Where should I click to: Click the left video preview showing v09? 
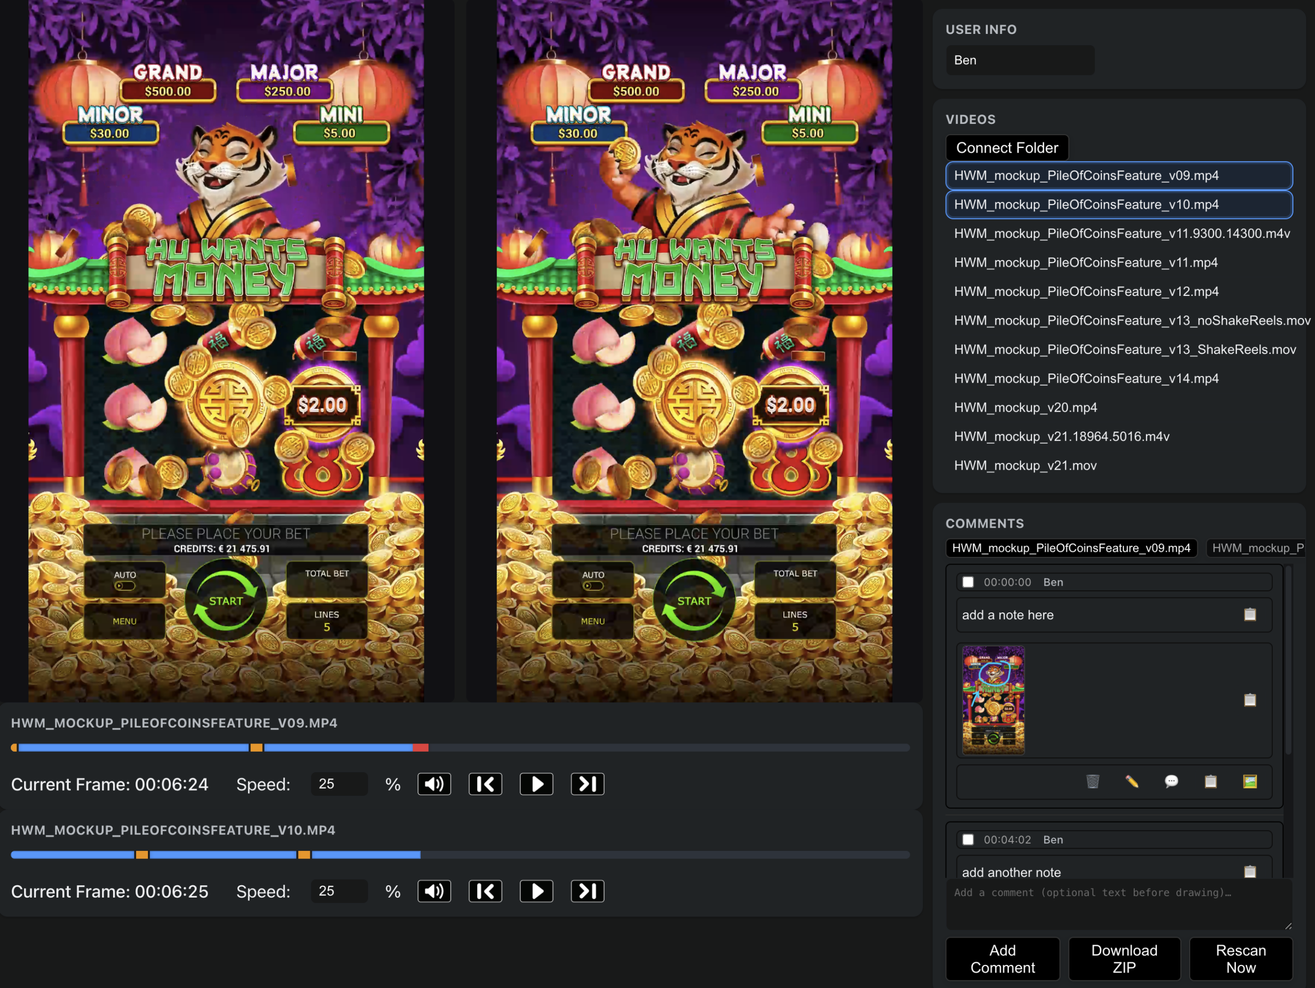click(227, 351)
